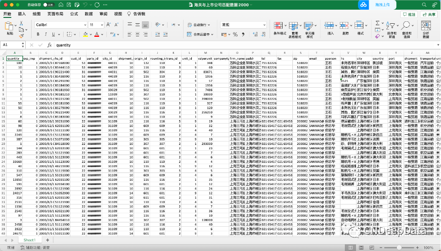Apply the red font color swatch
The image size is (441, 251).
click(x=97, y=34)
